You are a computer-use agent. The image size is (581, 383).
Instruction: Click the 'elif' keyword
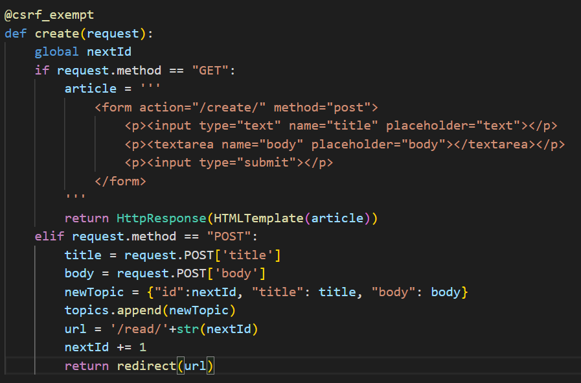point(49,236)
